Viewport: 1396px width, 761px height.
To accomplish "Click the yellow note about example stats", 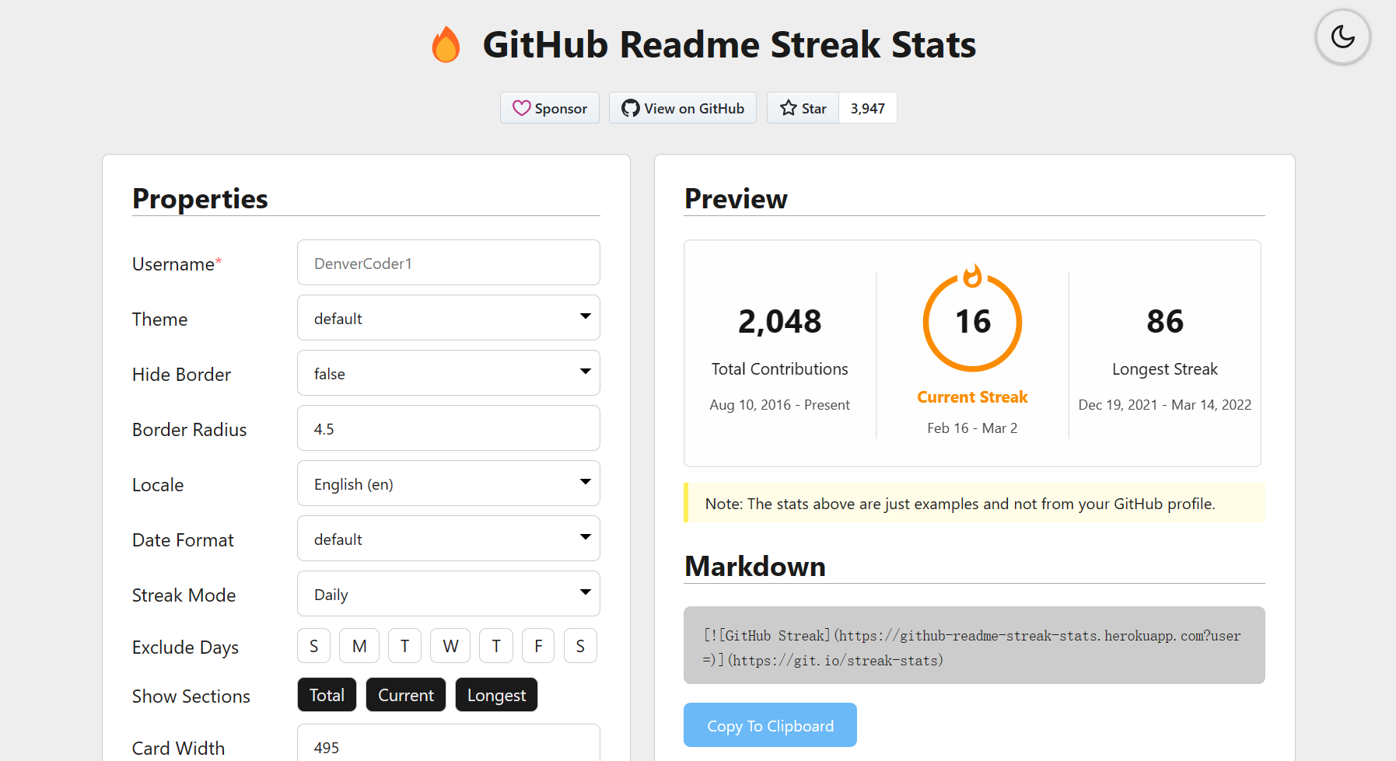I will click(974, 503).
